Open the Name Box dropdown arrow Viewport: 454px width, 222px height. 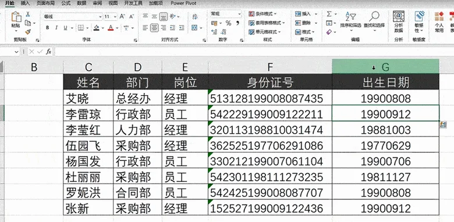click(x=16, y=52)
